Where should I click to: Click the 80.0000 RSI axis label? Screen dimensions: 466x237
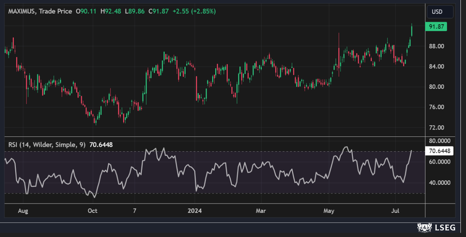(x=439, y=141)
